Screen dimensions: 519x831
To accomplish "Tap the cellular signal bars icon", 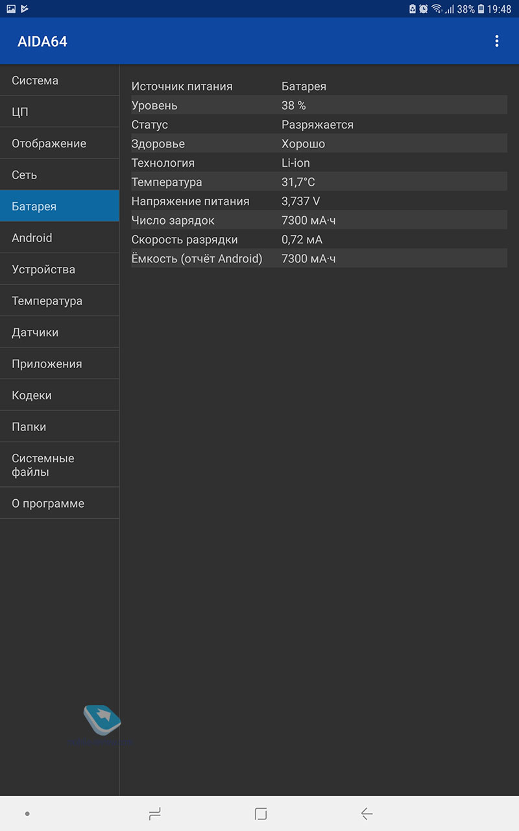I will (449, 9).
